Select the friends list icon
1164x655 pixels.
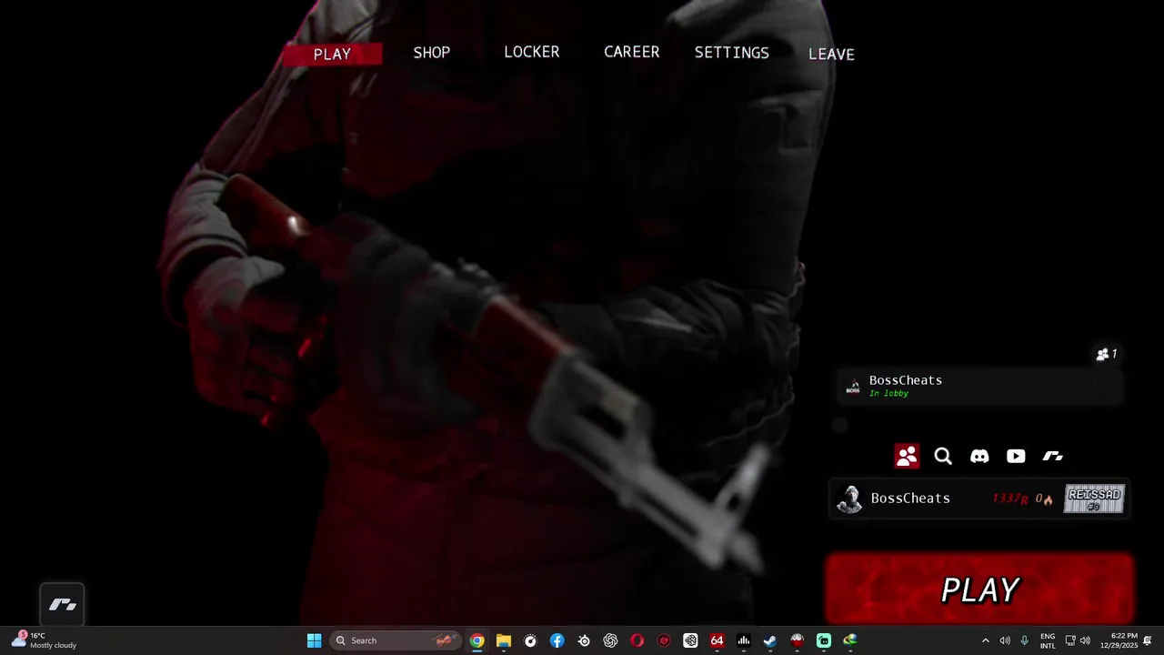coord(907,456)
